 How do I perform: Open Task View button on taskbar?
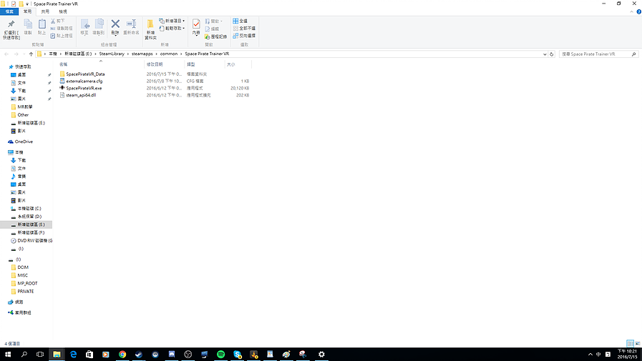[40, 355]
